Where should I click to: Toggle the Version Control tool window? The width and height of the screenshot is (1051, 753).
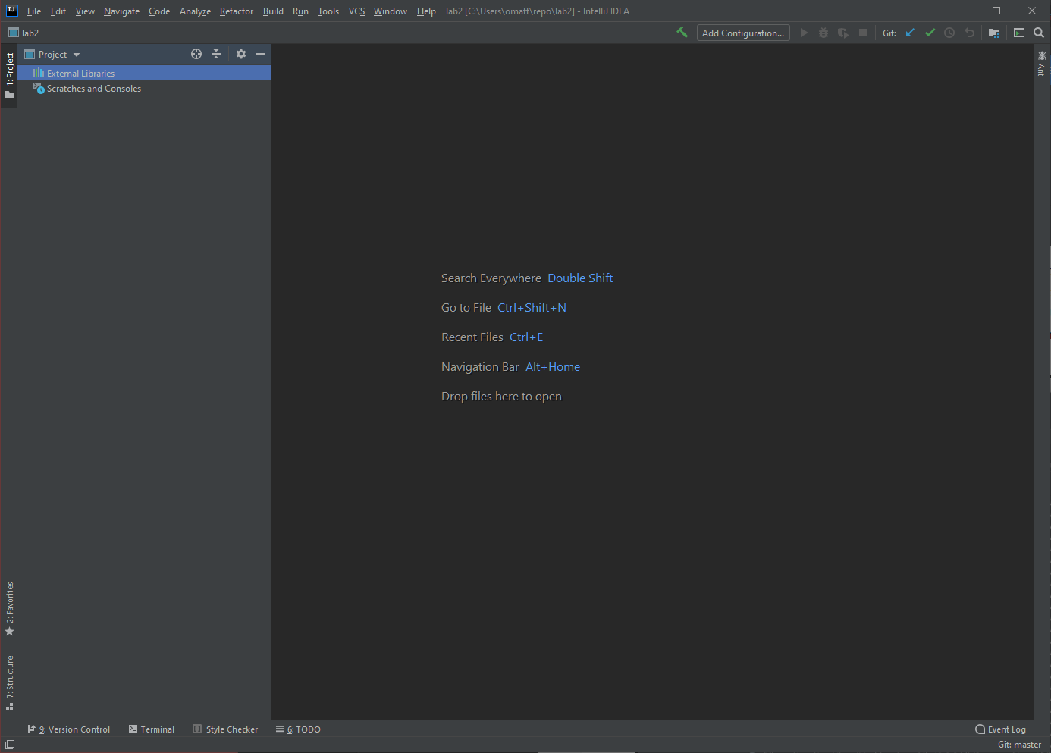click(x=69, y=729)
